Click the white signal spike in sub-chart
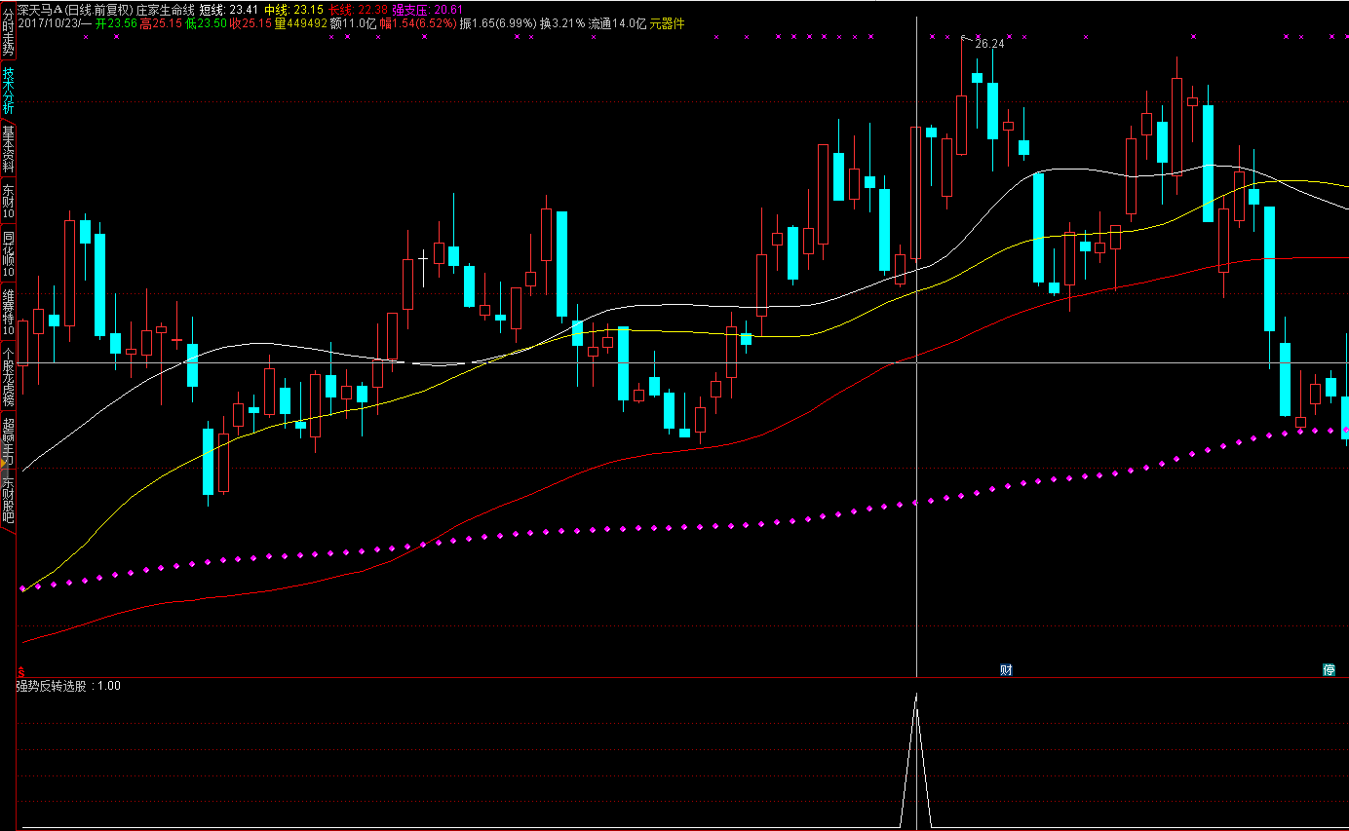The height and width of the screenshot is (831, 1349). point(916,760)
